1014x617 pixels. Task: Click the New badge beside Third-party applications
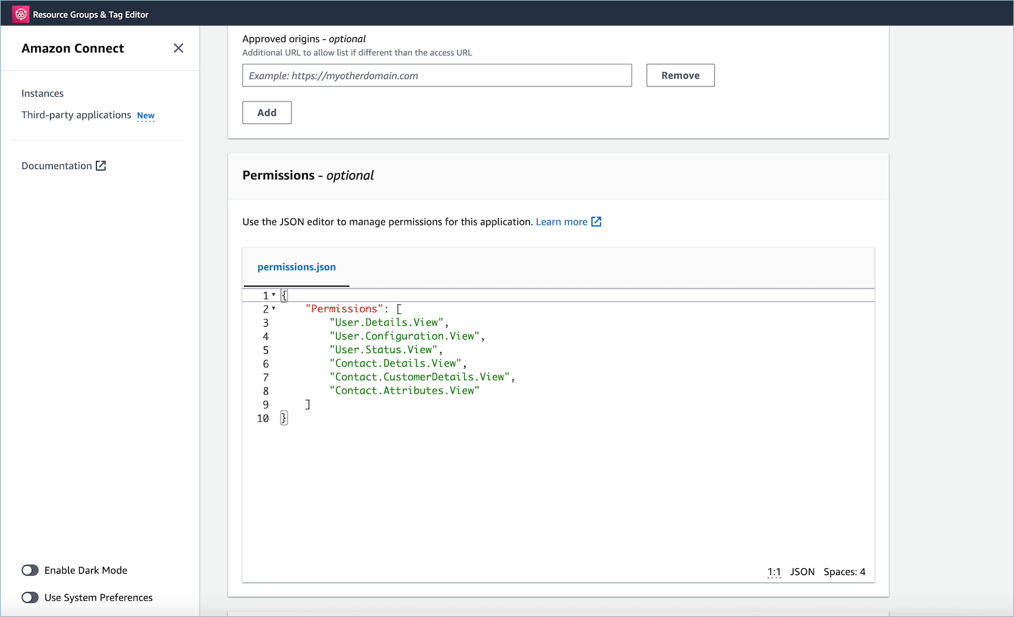[x=146, y=116]
